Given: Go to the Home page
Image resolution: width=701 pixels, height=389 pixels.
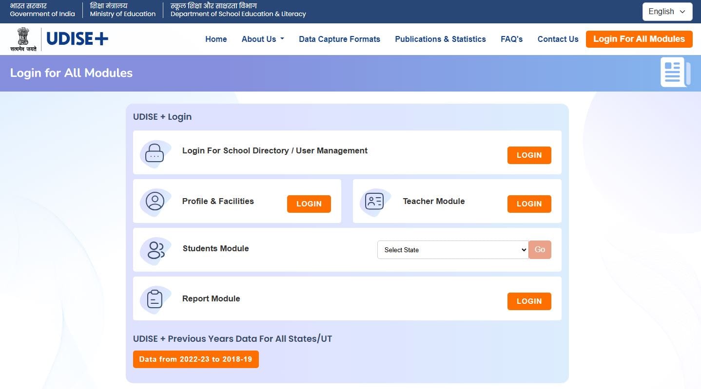Looking at the screenshot, I should [x=216, y=39].
